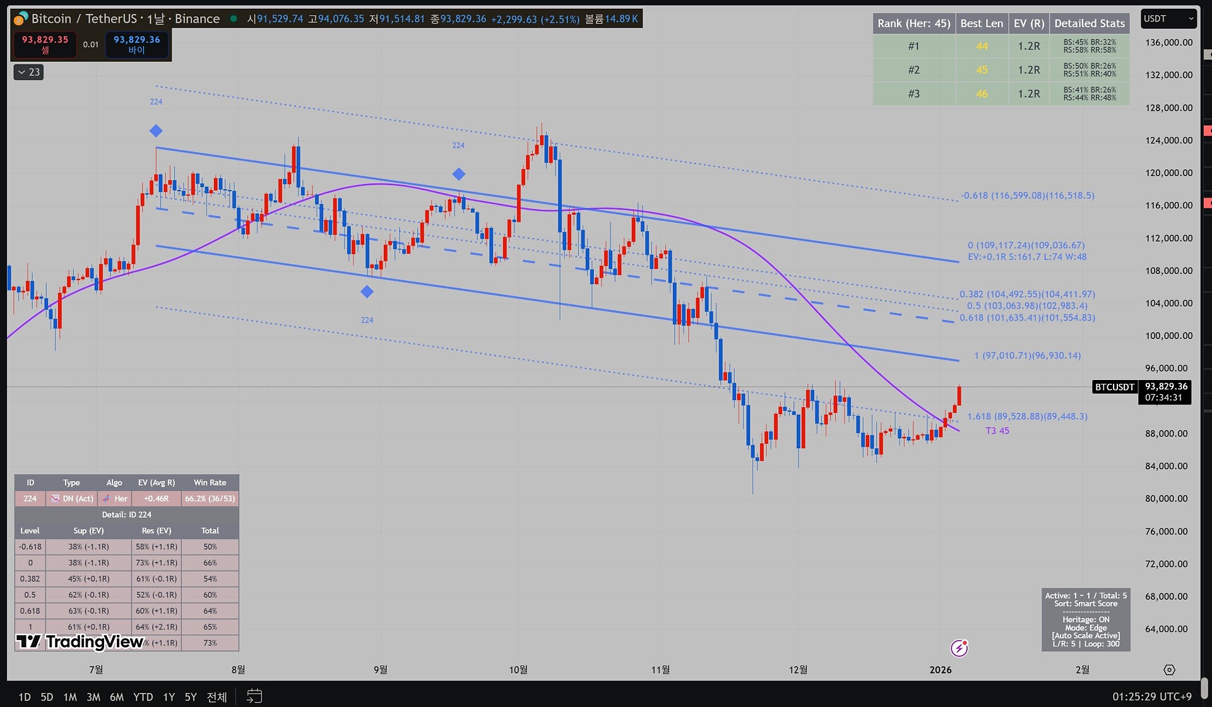Collapse the indicator legend showing 23

(28, 72)
